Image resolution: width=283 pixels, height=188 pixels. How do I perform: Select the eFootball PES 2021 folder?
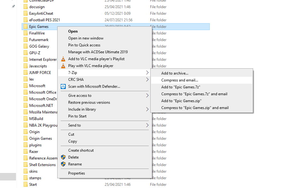[x=44, y=20]
